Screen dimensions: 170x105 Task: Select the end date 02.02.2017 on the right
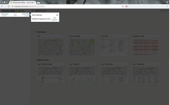26,14
